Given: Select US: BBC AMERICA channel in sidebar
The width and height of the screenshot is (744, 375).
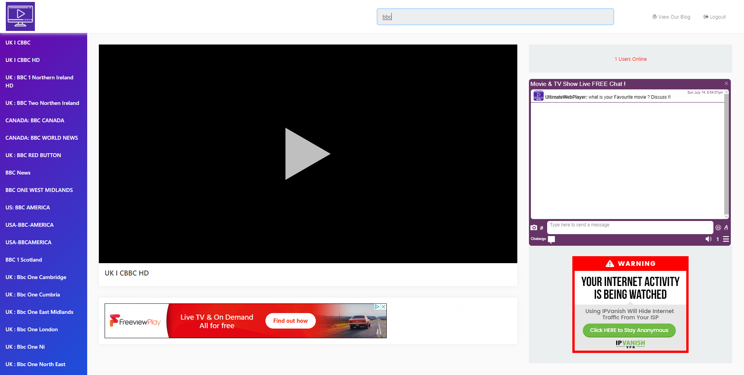Looking at the screenshot, I should tap(28, 207).
